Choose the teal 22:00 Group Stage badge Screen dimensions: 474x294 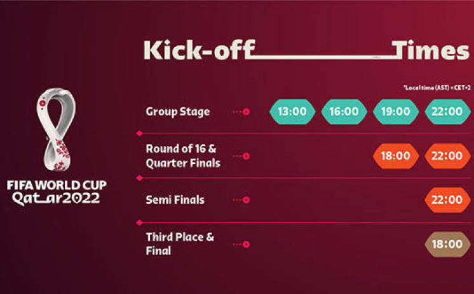447,112
